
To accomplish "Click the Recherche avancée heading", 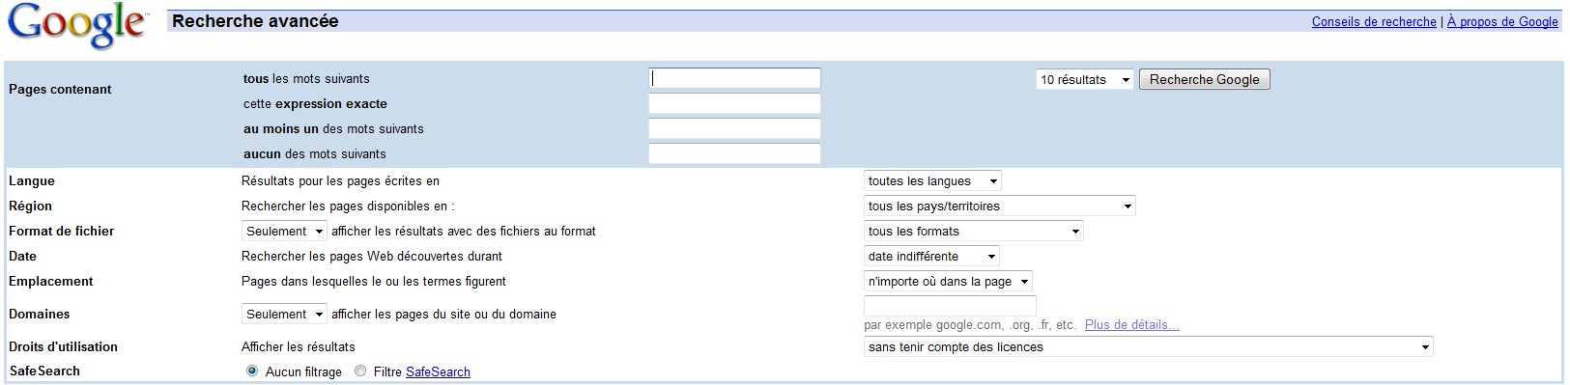I will (255, 21).
